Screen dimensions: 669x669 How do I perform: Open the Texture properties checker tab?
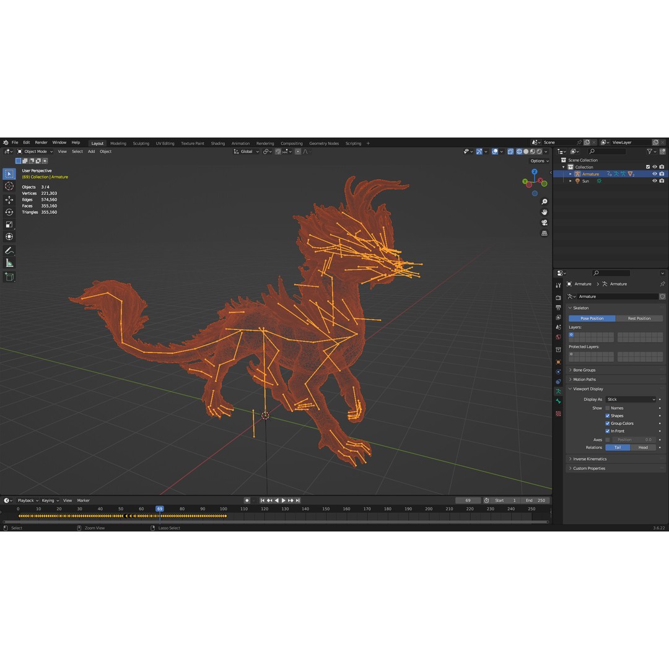pos(558,413)
